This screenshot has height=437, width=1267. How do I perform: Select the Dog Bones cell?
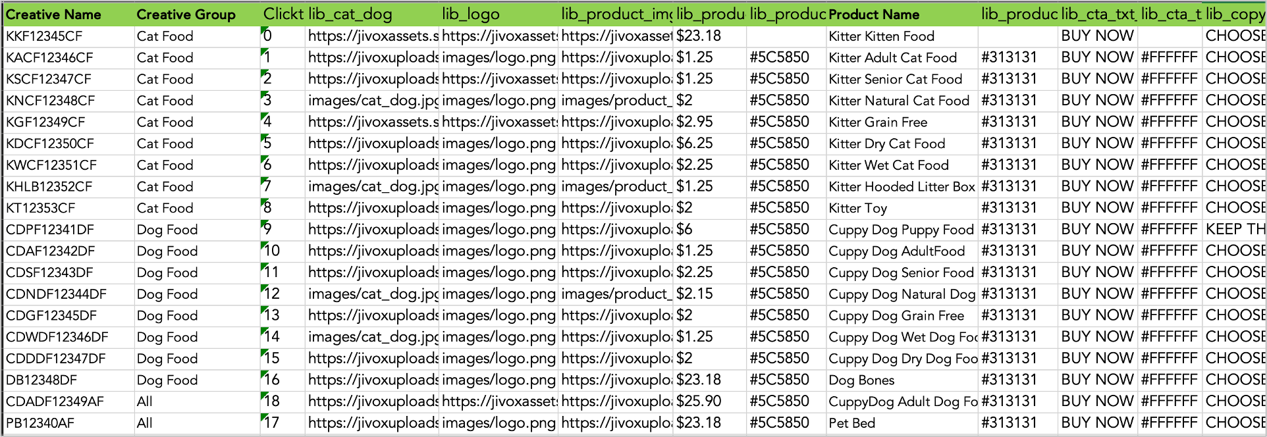(902, 380)
